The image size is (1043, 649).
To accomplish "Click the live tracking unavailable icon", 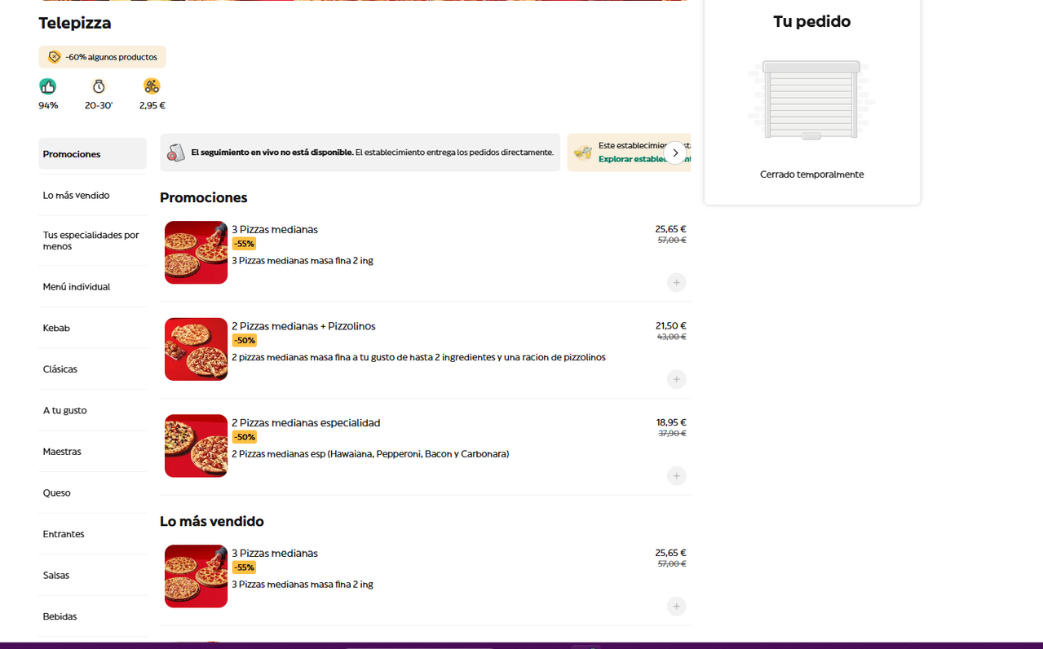I will [x=175, y=152].
